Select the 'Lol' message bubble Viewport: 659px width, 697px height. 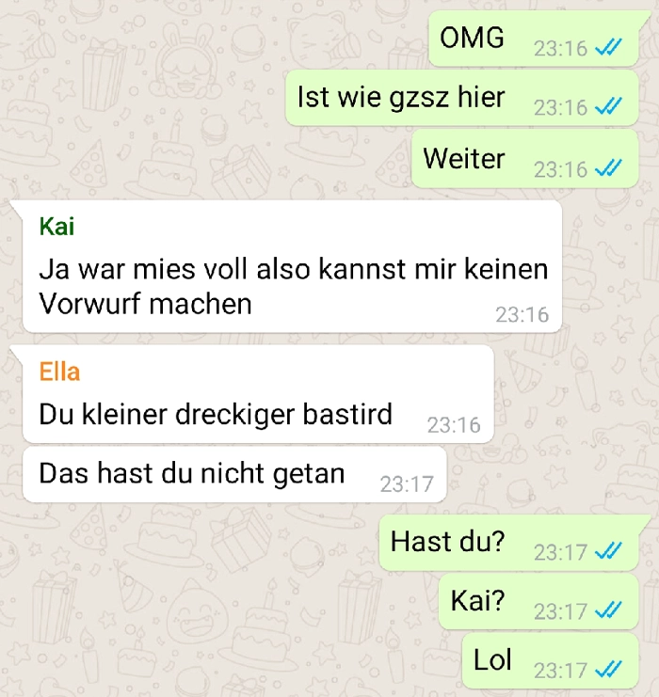point(551,661)
